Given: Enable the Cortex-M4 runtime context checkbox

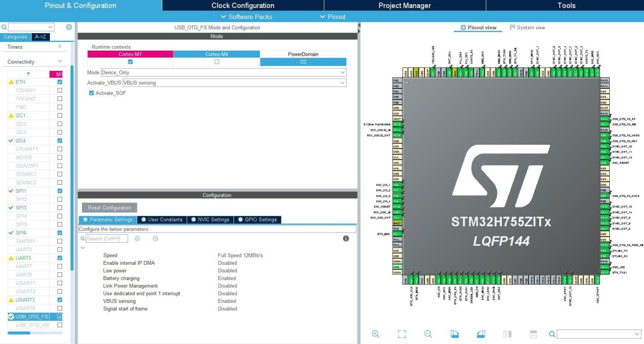Looking at the screenshot, I should [x=217, y=62].
